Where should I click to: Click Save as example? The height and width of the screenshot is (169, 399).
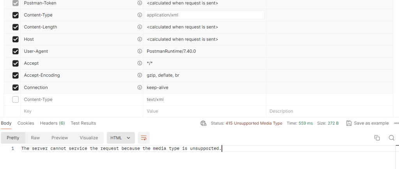tap(367, 123)
